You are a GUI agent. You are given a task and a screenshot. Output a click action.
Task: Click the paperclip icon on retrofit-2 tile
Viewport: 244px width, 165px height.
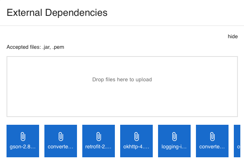tap(99, 137)
